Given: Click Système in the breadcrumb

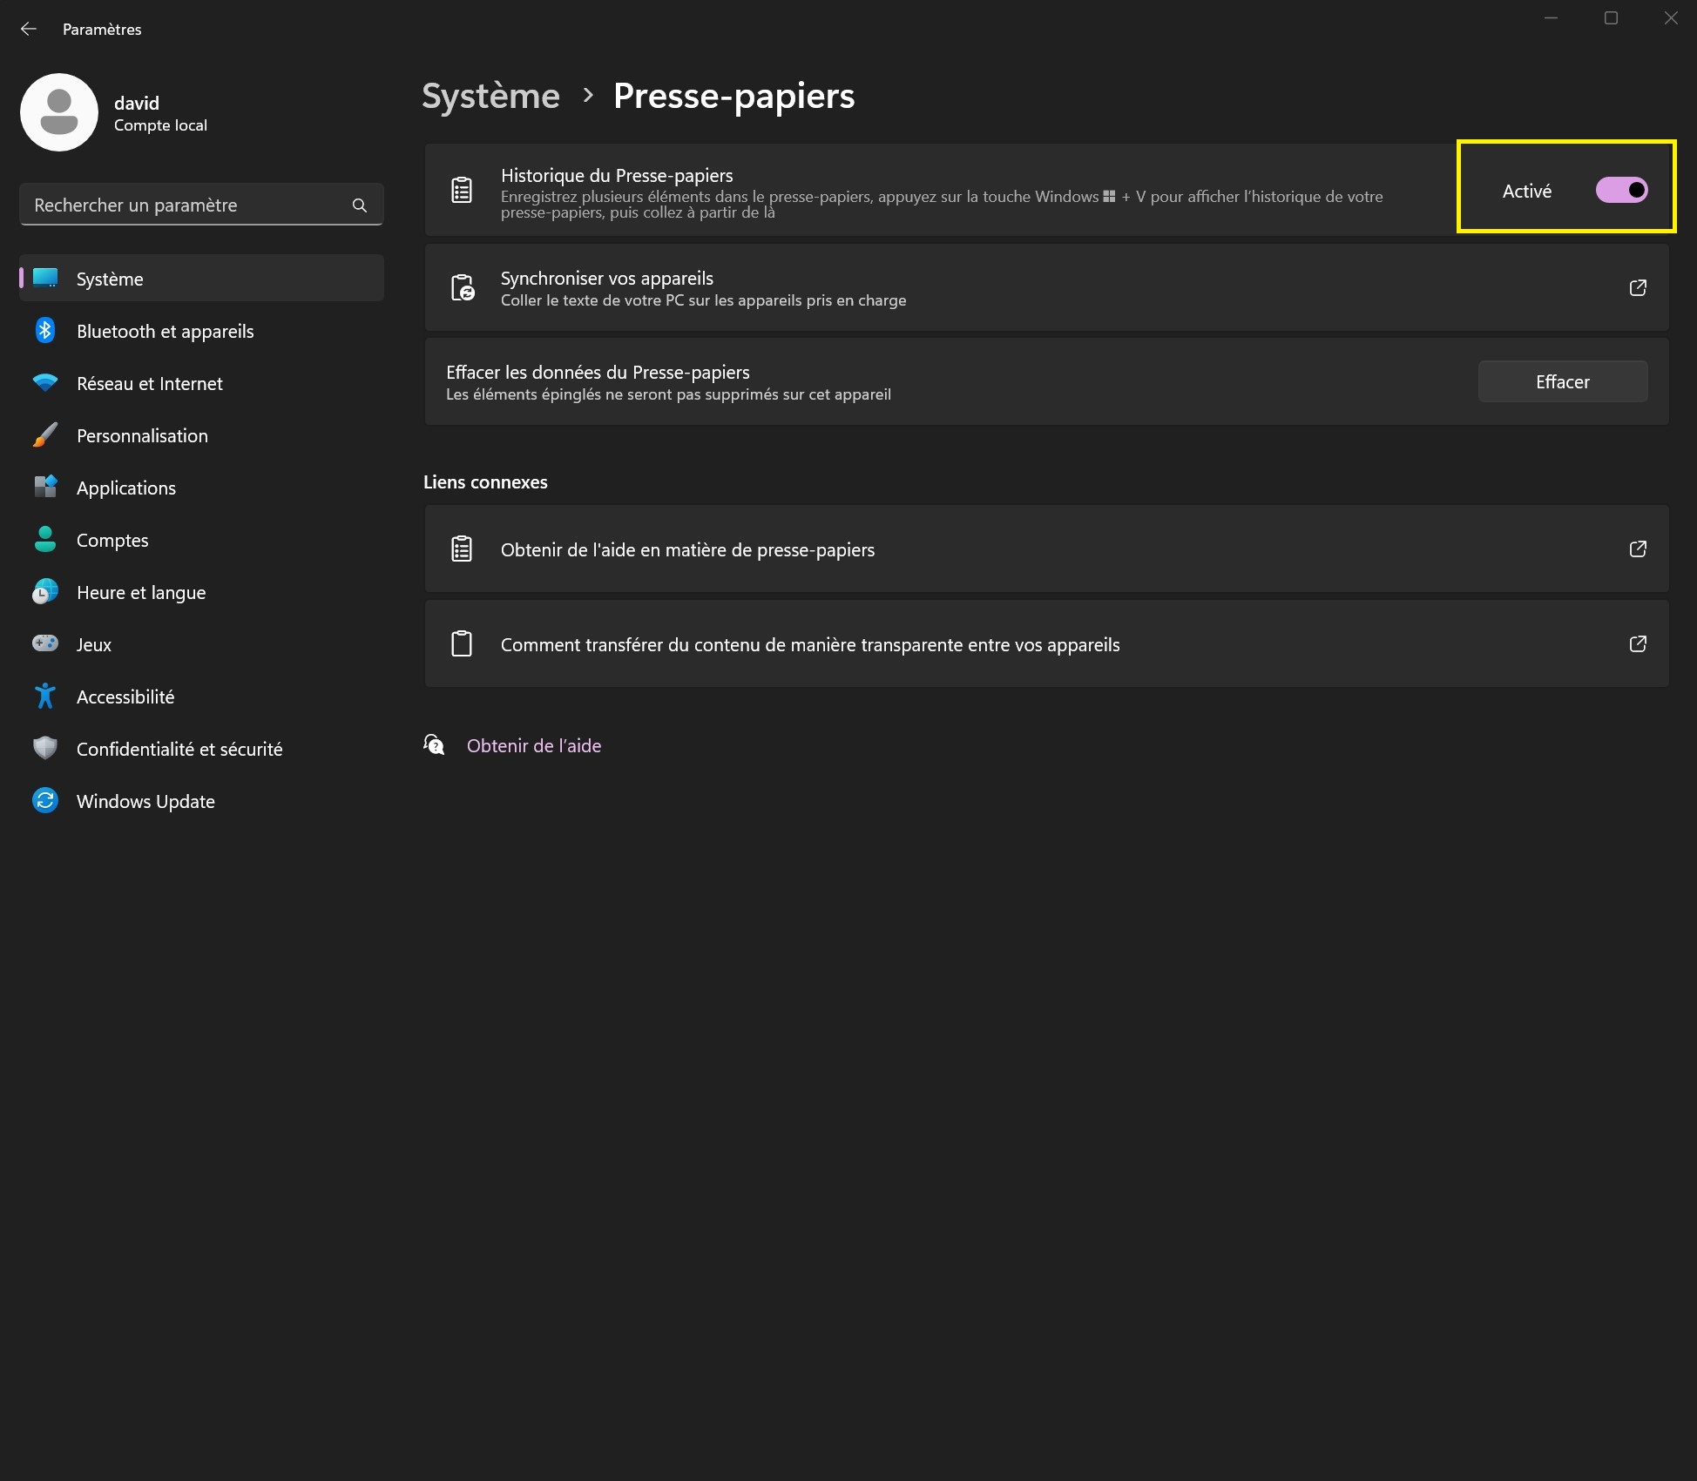Looking at the screenshot, I should (x=490, y=96).
